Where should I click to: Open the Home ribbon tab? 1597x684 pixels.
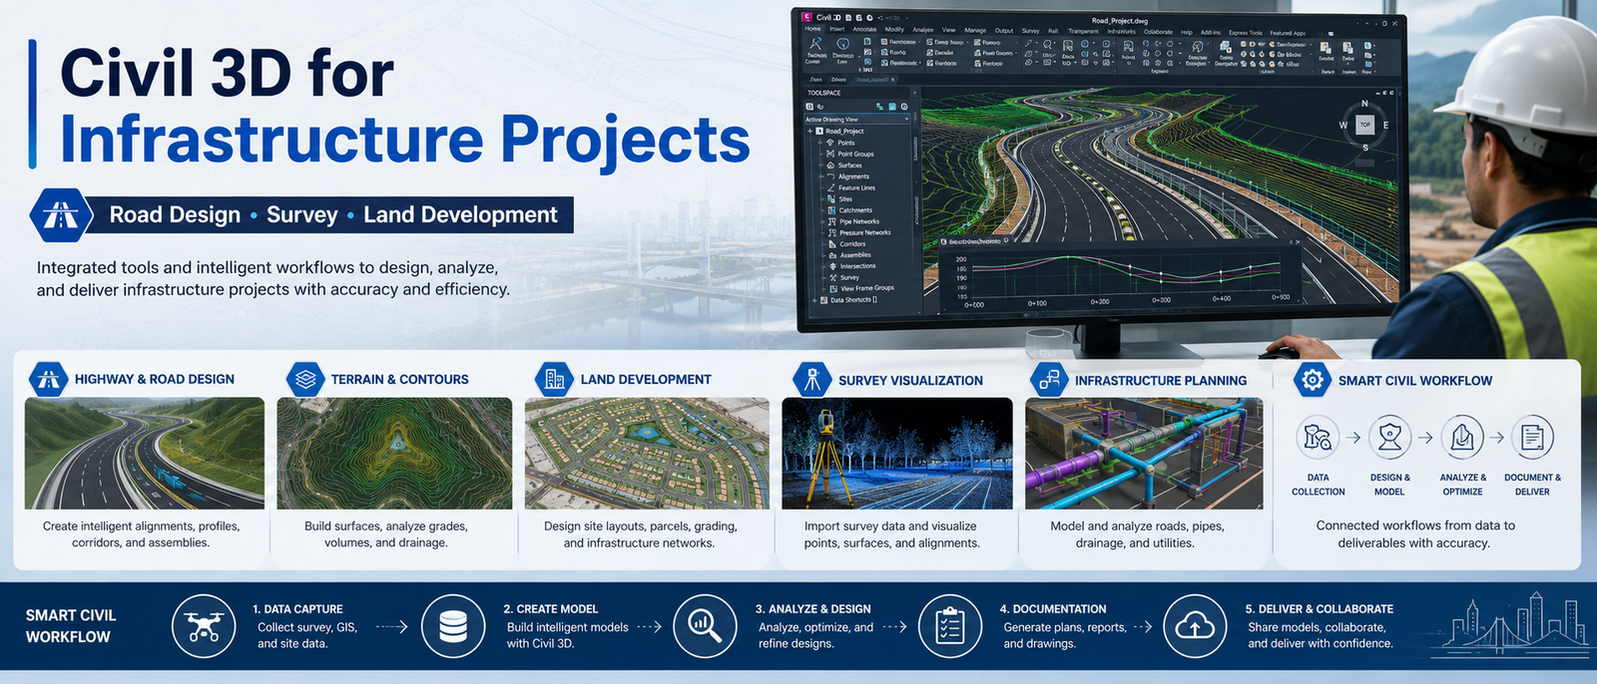point(812,29)
